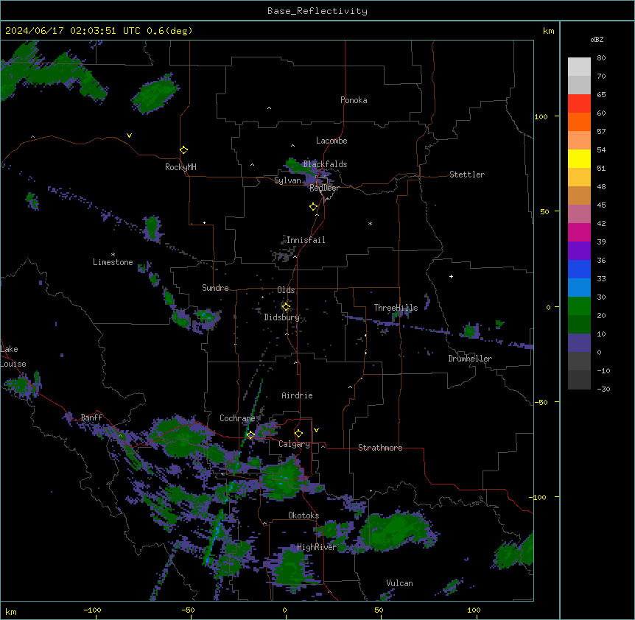Screen dimensions: 635x620
Task: Click the Drumheller label
Action: [470, 359]
